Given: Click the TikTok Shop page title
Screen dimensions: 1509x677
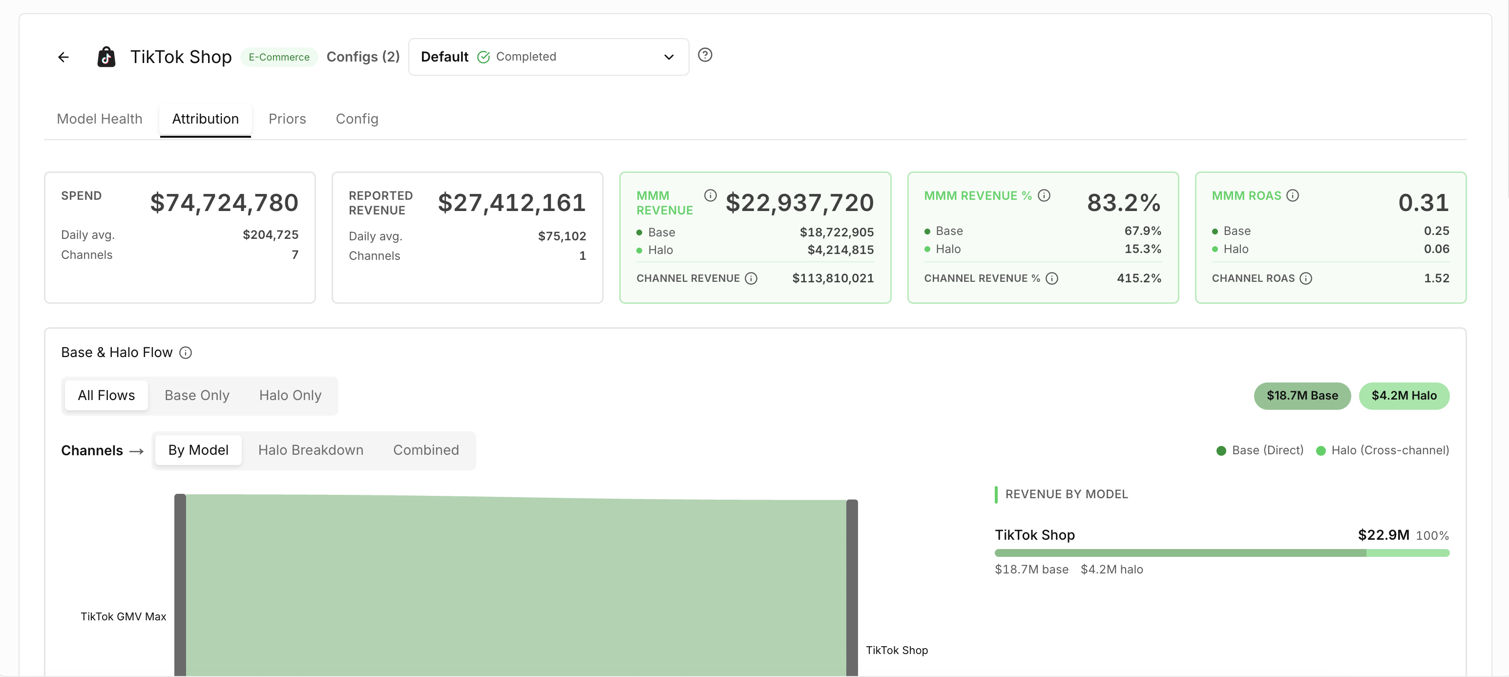Looking at the screenshot, I should (x=181, y=57).
